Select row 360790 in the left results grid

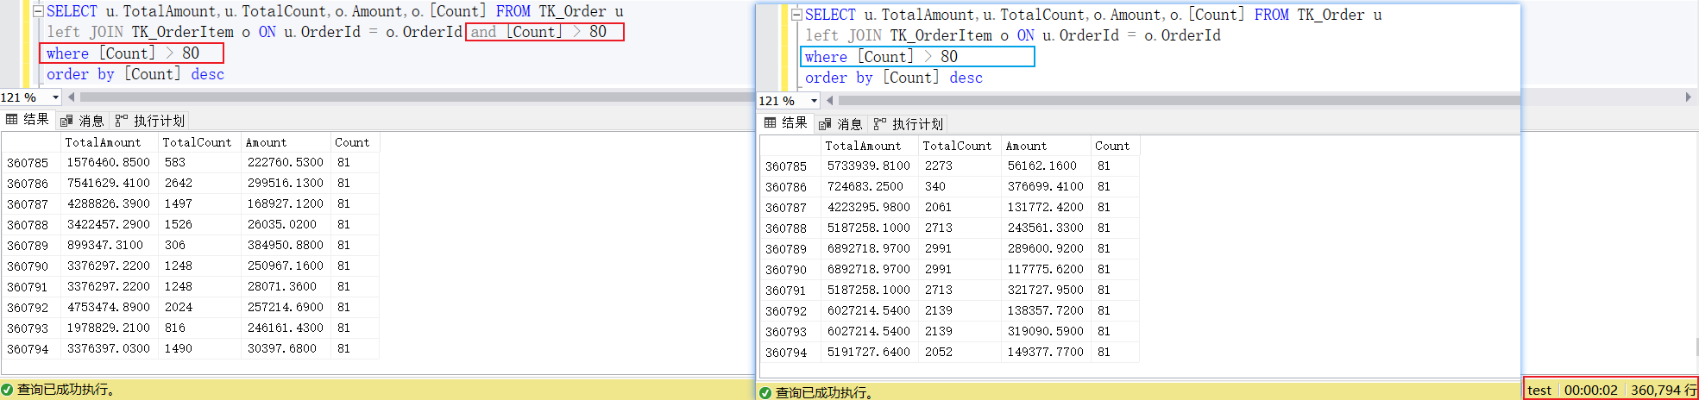point(28,266)
